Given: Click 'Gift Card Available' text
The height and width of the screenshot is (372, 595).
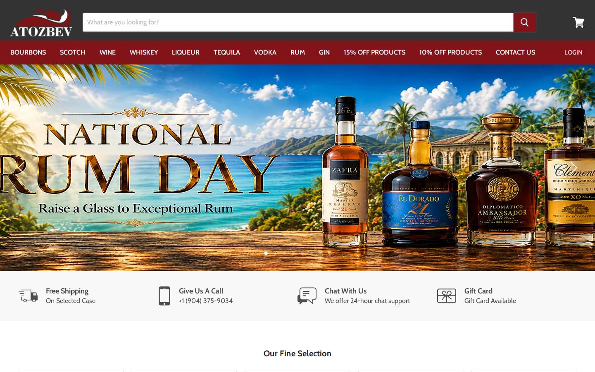Looking at the screenshot, I should pos(490,301).
